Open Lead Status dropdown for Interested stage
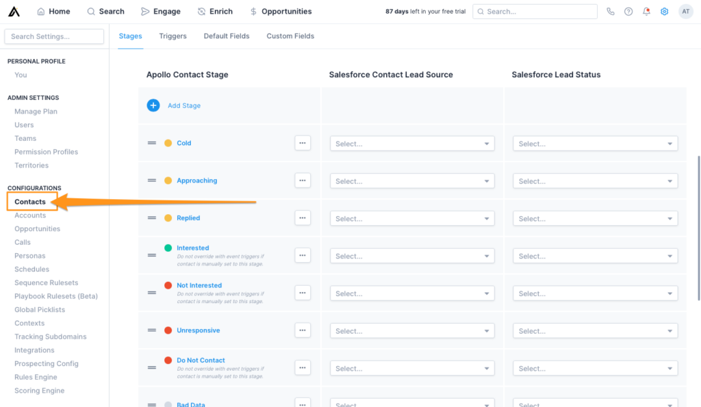Screen dimensions: 701x407 pyautogui.click(x=595, y=256)
